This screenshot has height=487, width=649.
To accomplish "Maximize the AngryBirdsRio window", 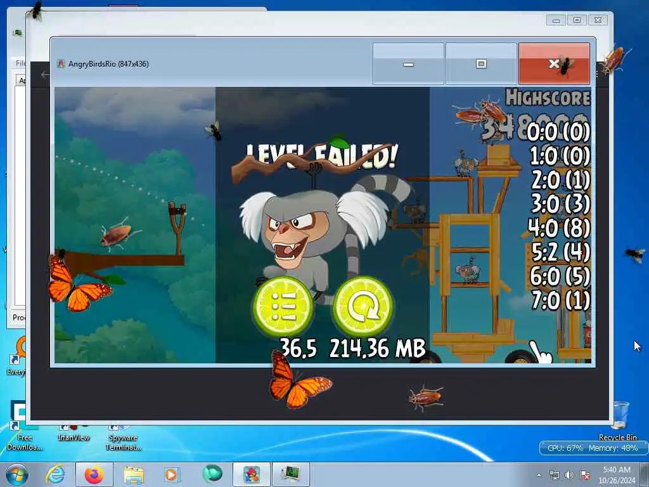I will pyautogui.click(x=481, y=64).
